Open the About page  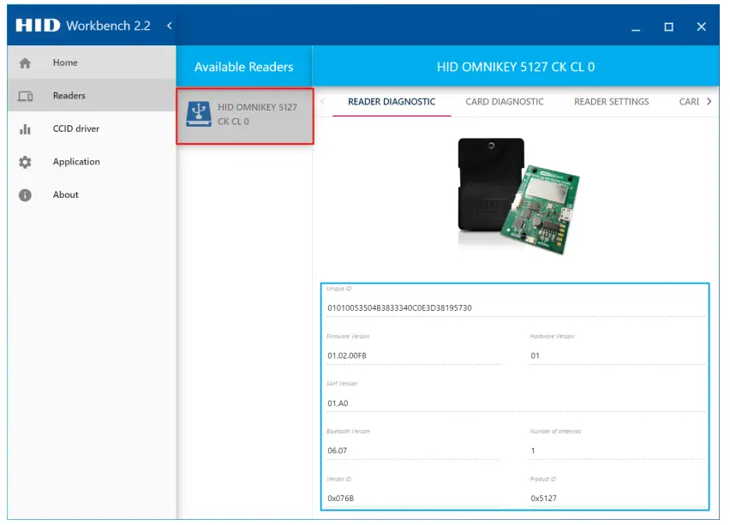tap(92, 194)
